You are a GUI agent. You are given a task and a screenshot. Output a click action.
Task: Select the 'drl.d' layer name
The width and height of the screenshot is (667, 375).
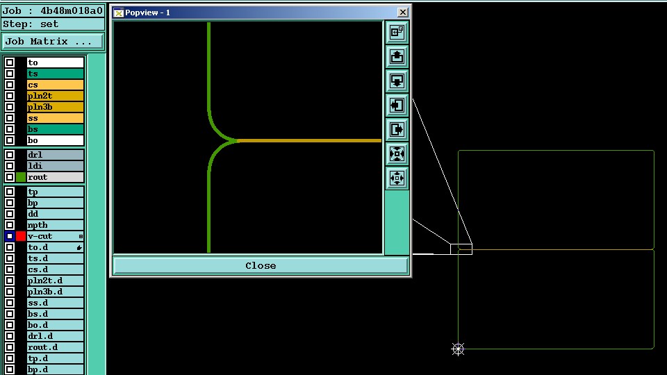pyautogui.click(x=56, y=336)
